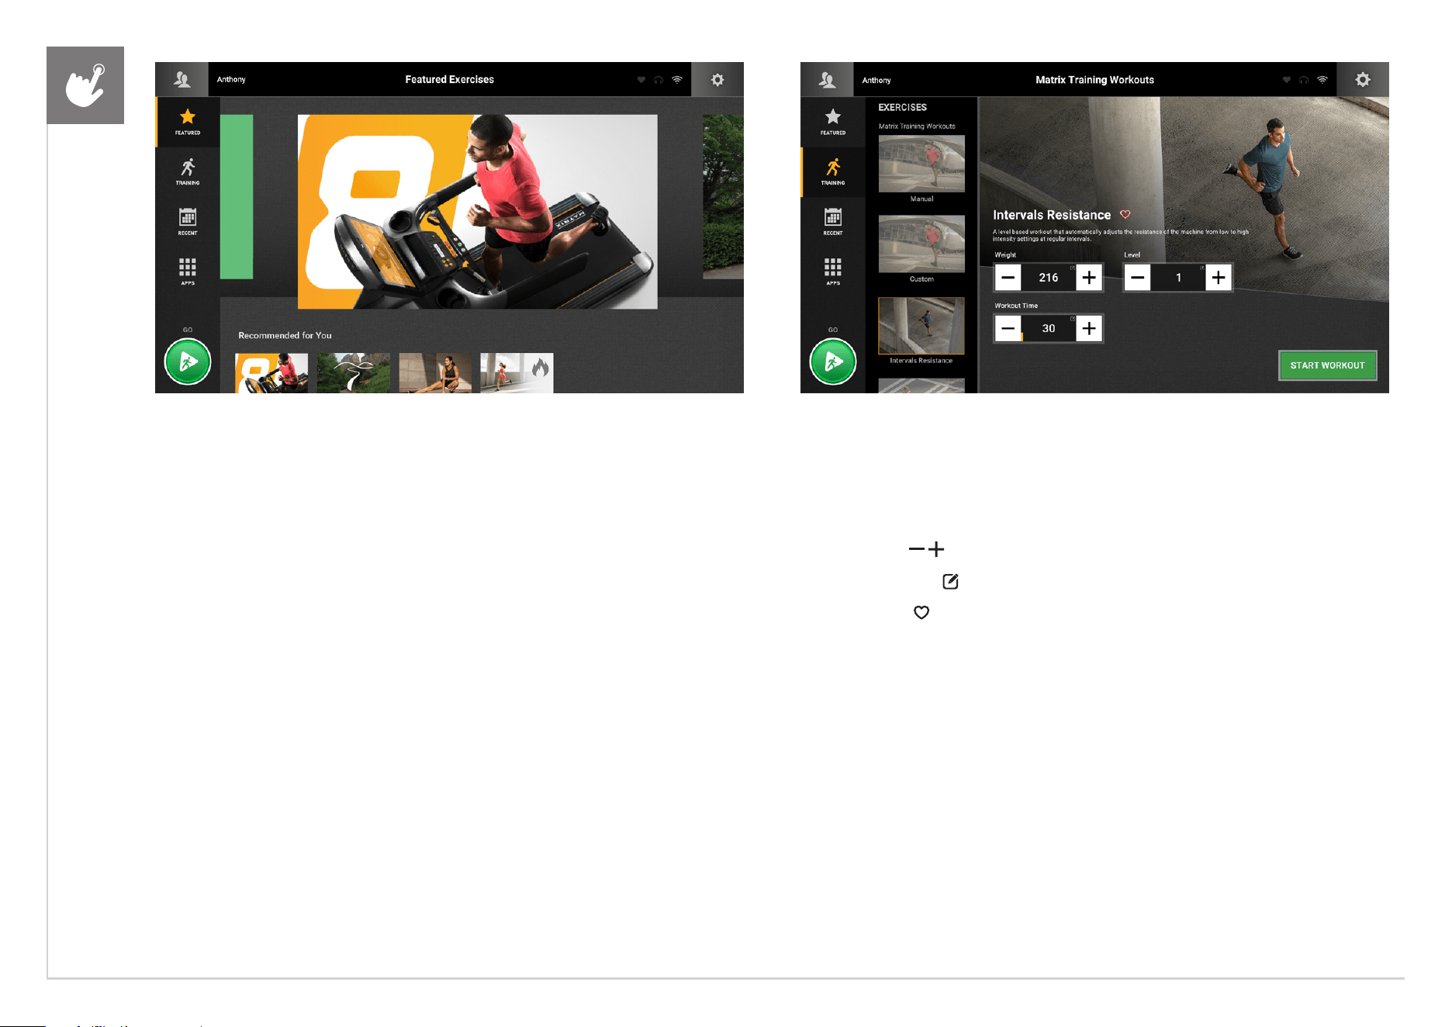
Task: Click START WORKOUT button
Action: point(1327,365)
